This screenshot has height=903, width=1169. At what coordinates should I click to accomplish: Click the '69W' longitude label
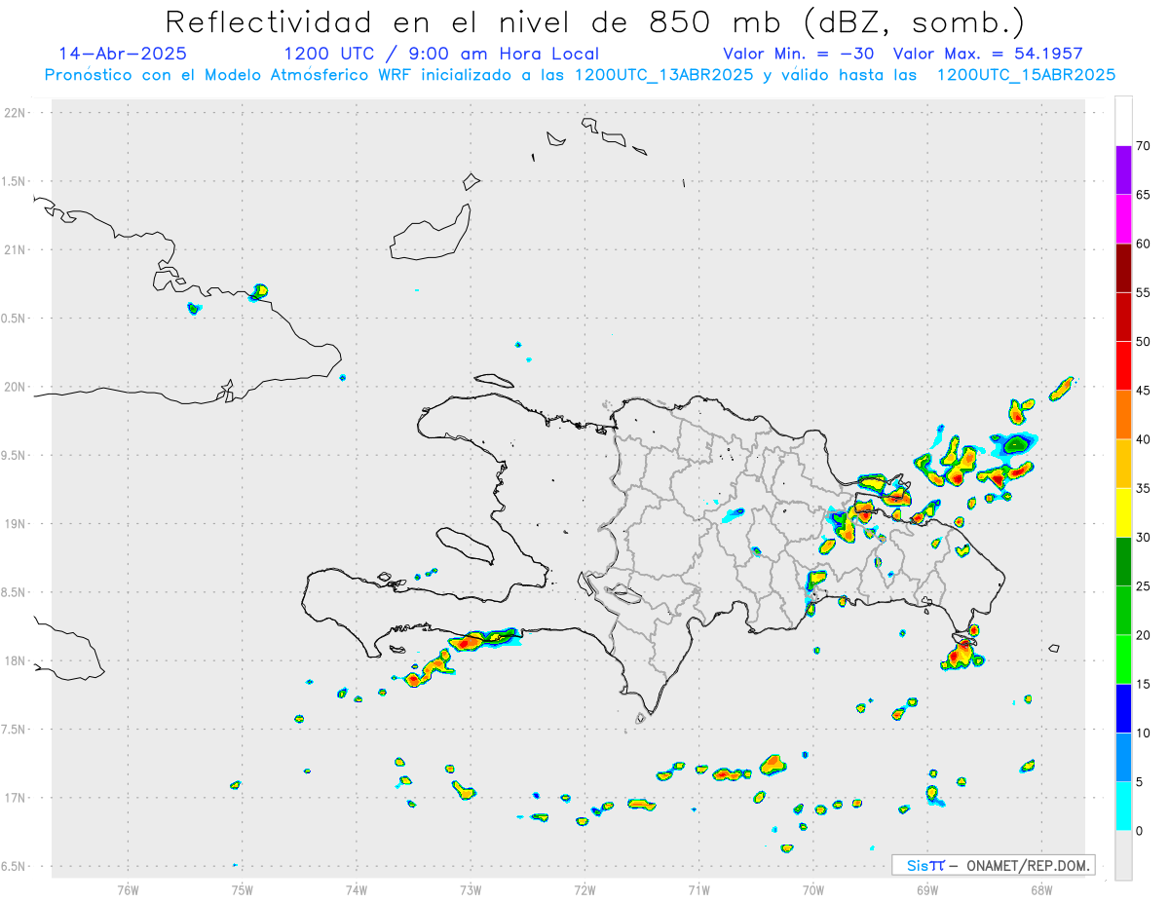click(x=926, y=888)
